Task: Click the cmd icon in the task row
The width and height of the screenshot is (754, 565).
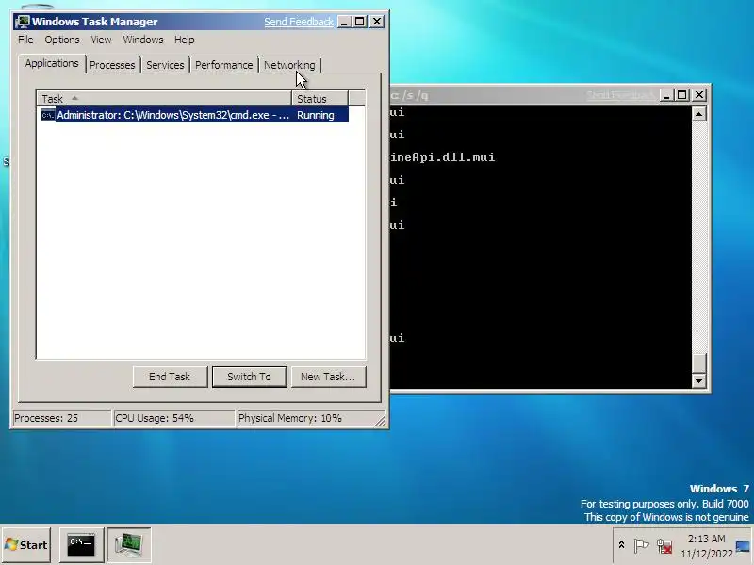Action: pyautogui.click(x=48, y=115)
